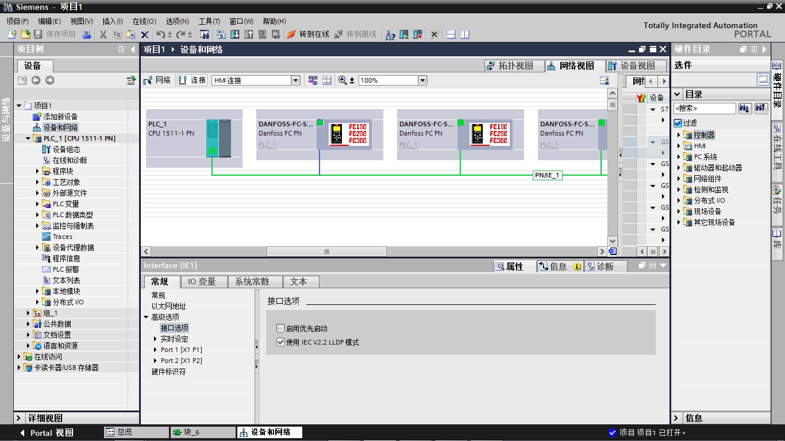Switch to Portal 视图
This screenshot has width=785, height=441.
[x=46, y=433]
